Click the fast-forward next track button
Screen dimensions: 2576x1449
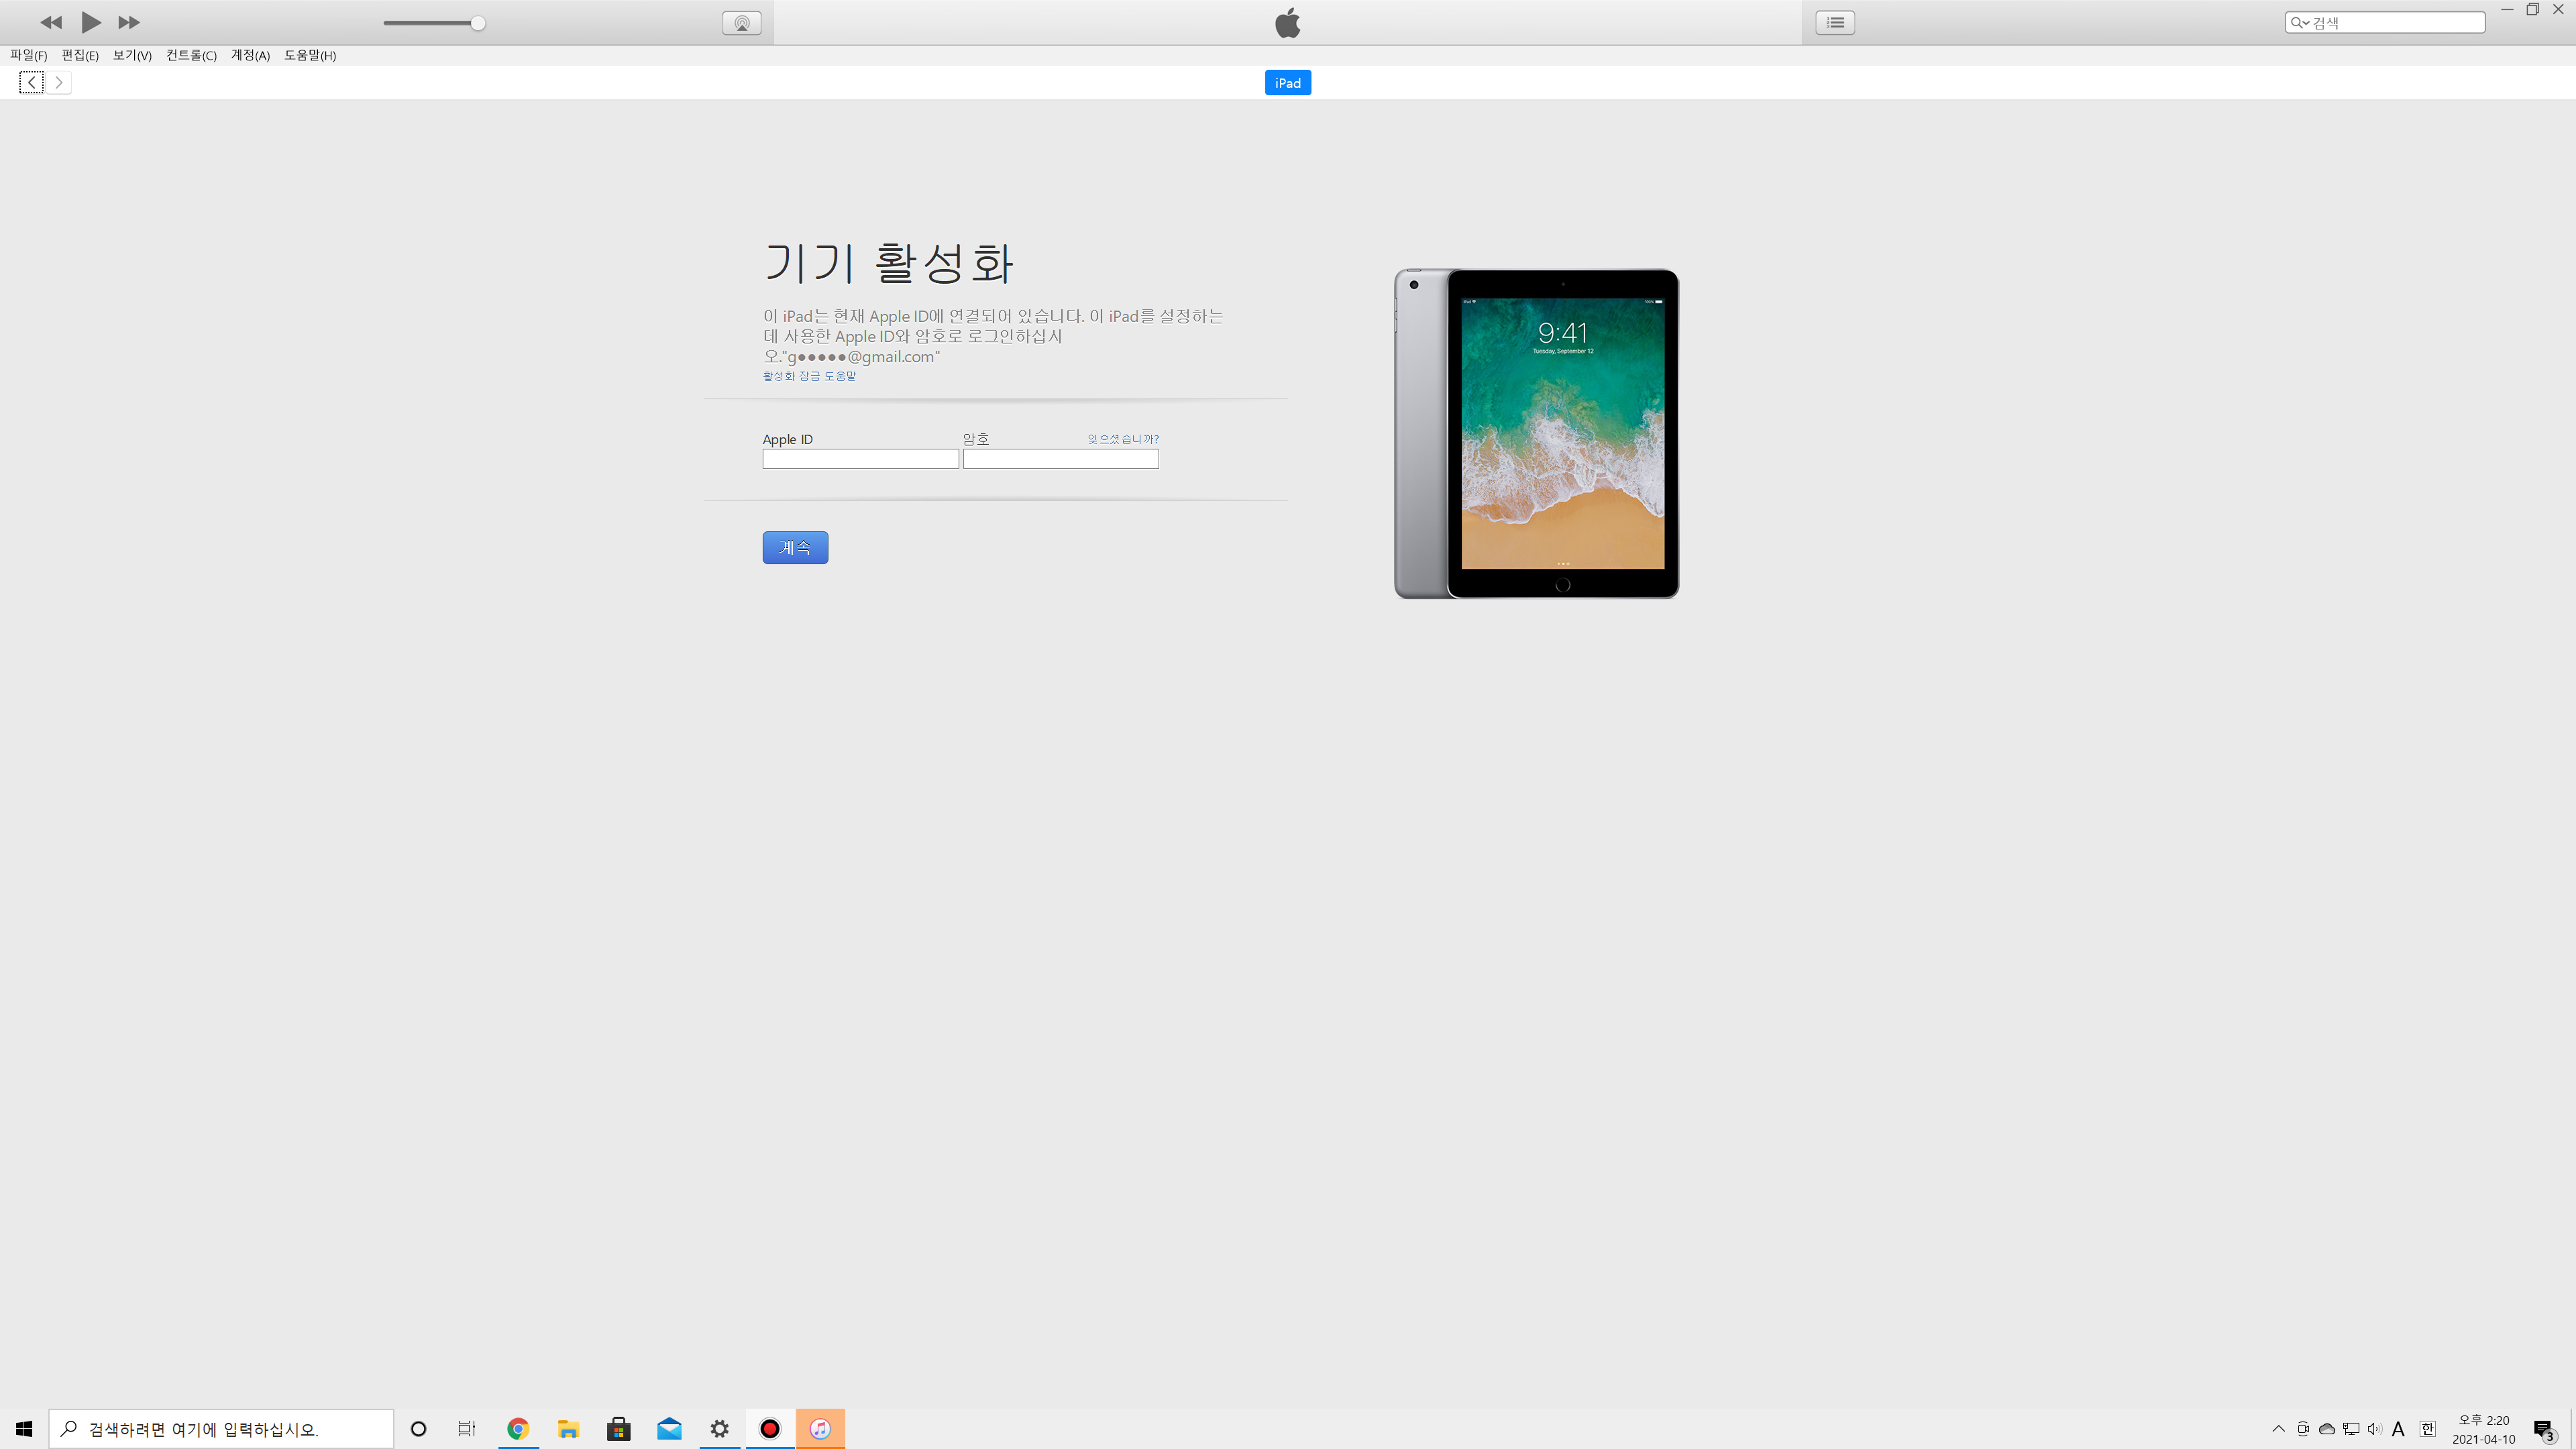pyautogui.click(x=129, y=22)
